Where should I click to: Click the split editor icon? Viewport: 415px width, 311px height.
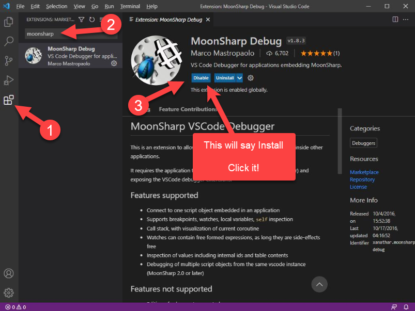[x=395, y=20]
